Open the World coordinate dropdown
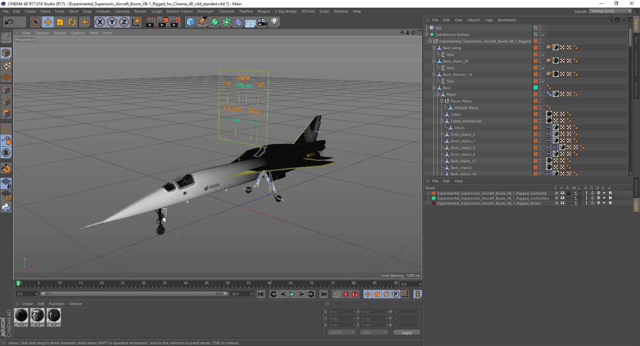 (342, 332)
